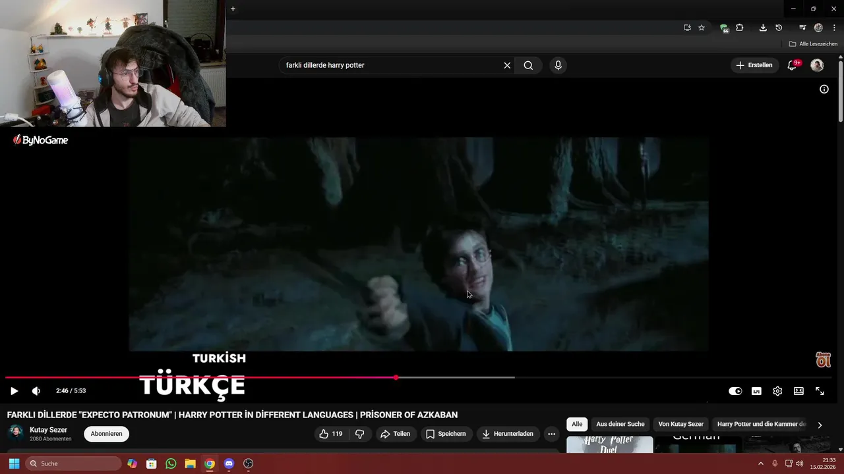Open Chrome downloads arrow icon
The width and height of the screenshot is (844, 474).
click(x=763, y=28)
